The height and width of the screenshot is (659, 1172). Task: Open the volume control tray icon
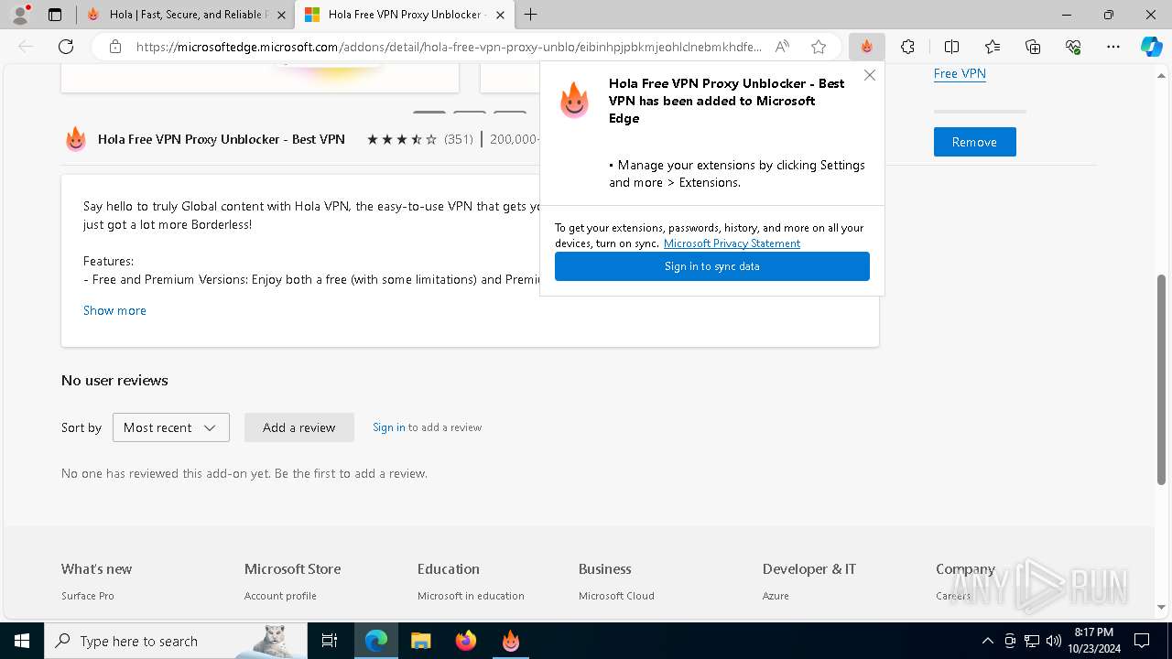tap(1054, 641)
